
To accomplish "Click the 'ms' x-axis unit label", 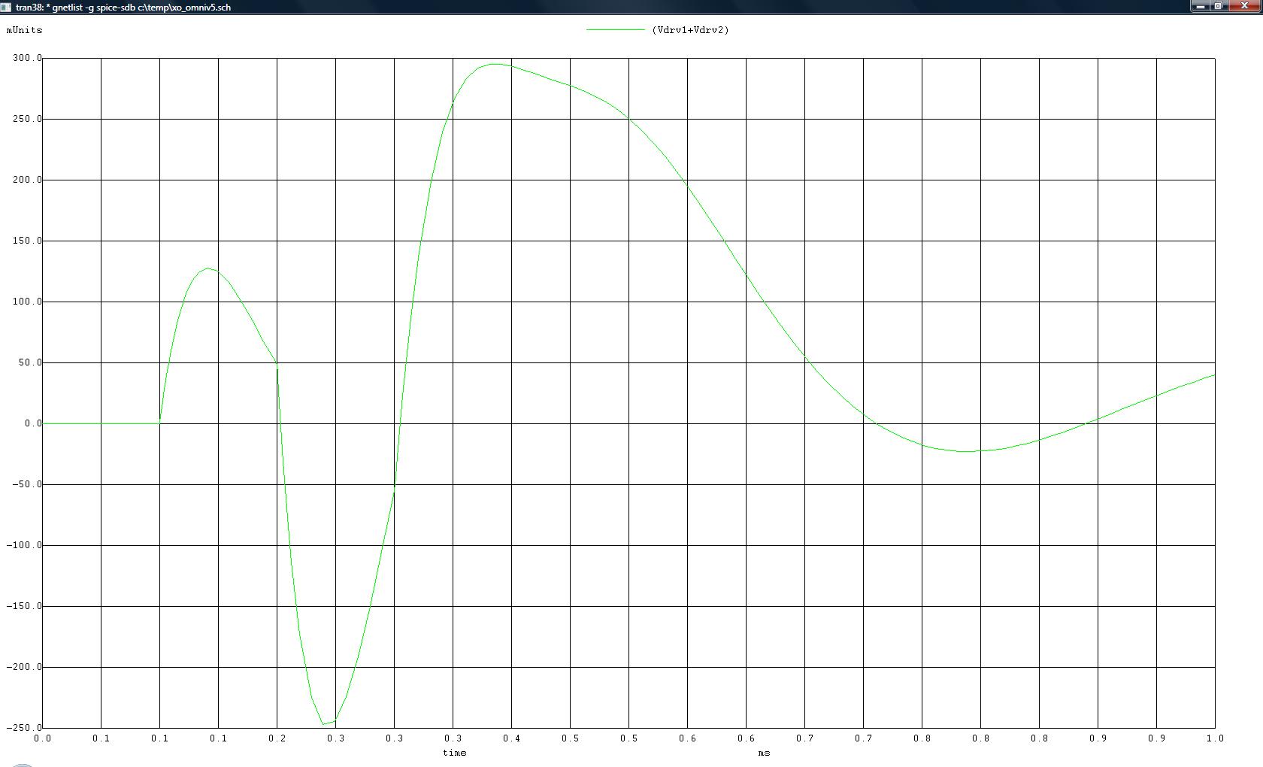I will coord(764,753).
